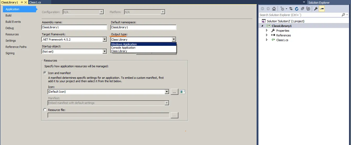Viewport: 351px width, 145px height.
Task: Switch to the ClassLibrary1 document tab
Action: click(x=10, y=2)
